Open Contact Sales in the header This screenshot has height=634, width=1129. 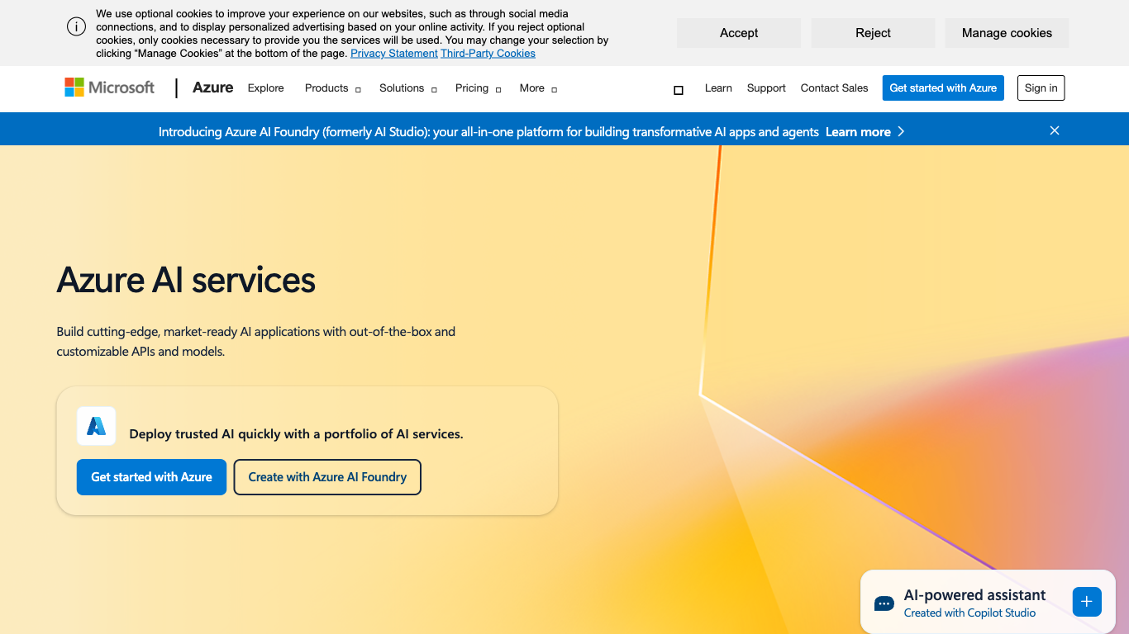[x=834, y=88]
